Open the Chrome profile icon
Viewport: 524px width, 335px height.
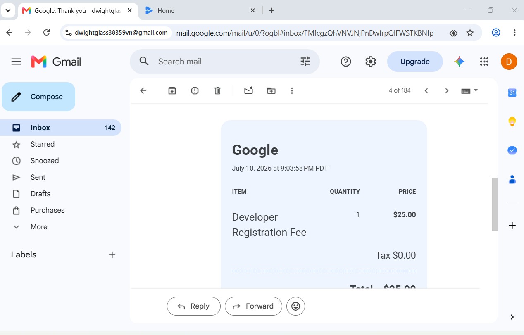tap(496, 33)
